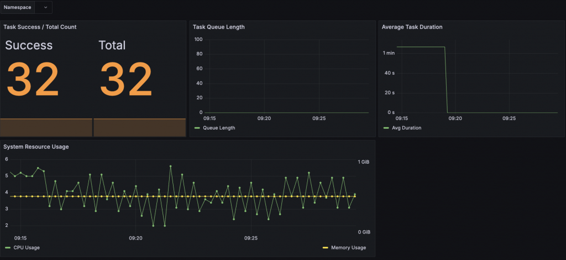Click the green Queue Length color swatch
The height and width of the screenshot is (260, 566).
point(197,128)
